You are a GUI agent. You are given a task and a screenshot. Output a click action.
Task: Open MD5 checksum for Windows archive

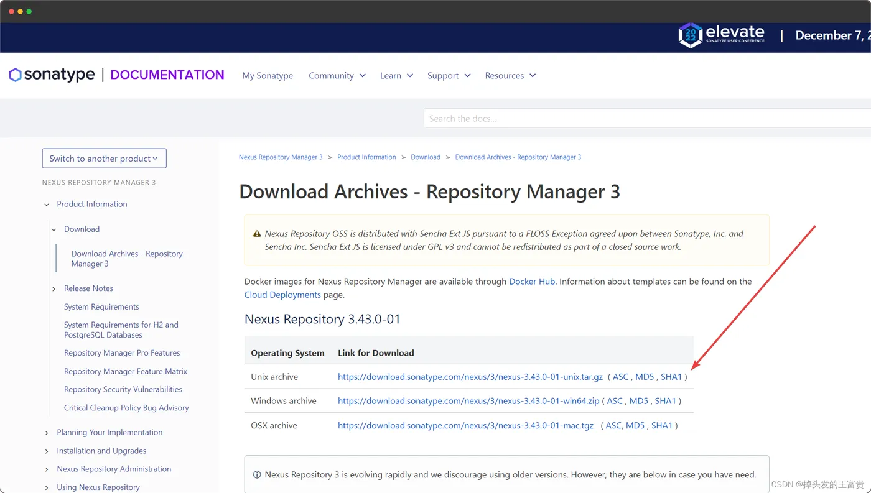tap(639, 401)
